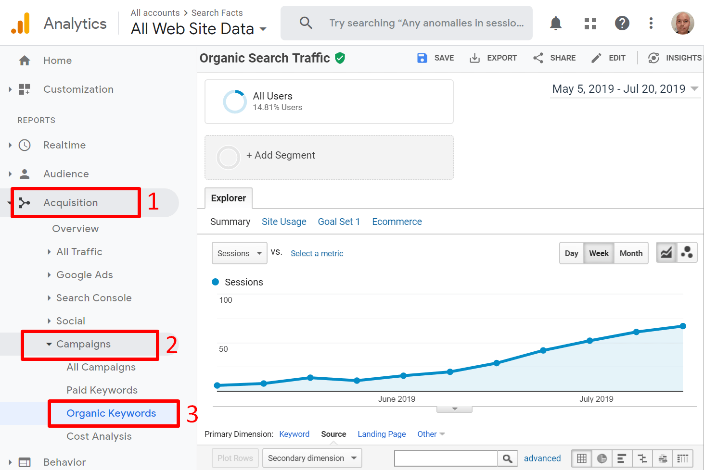Open the date range picker
Screen dimensions: 704x470
click(625, 89)
